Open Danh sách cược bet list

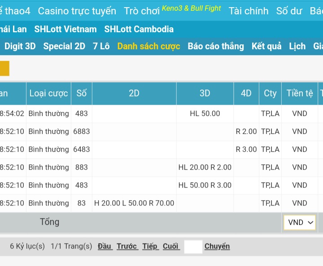[x=149, y=46]
